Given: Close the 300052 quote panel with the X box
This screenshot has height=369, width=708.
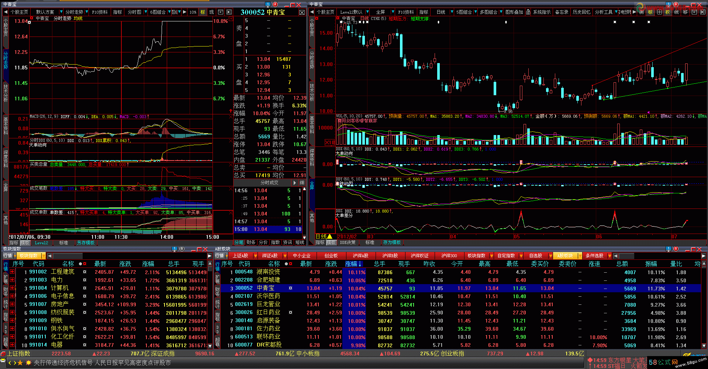Looking at the screenshot, I should 302,12.
